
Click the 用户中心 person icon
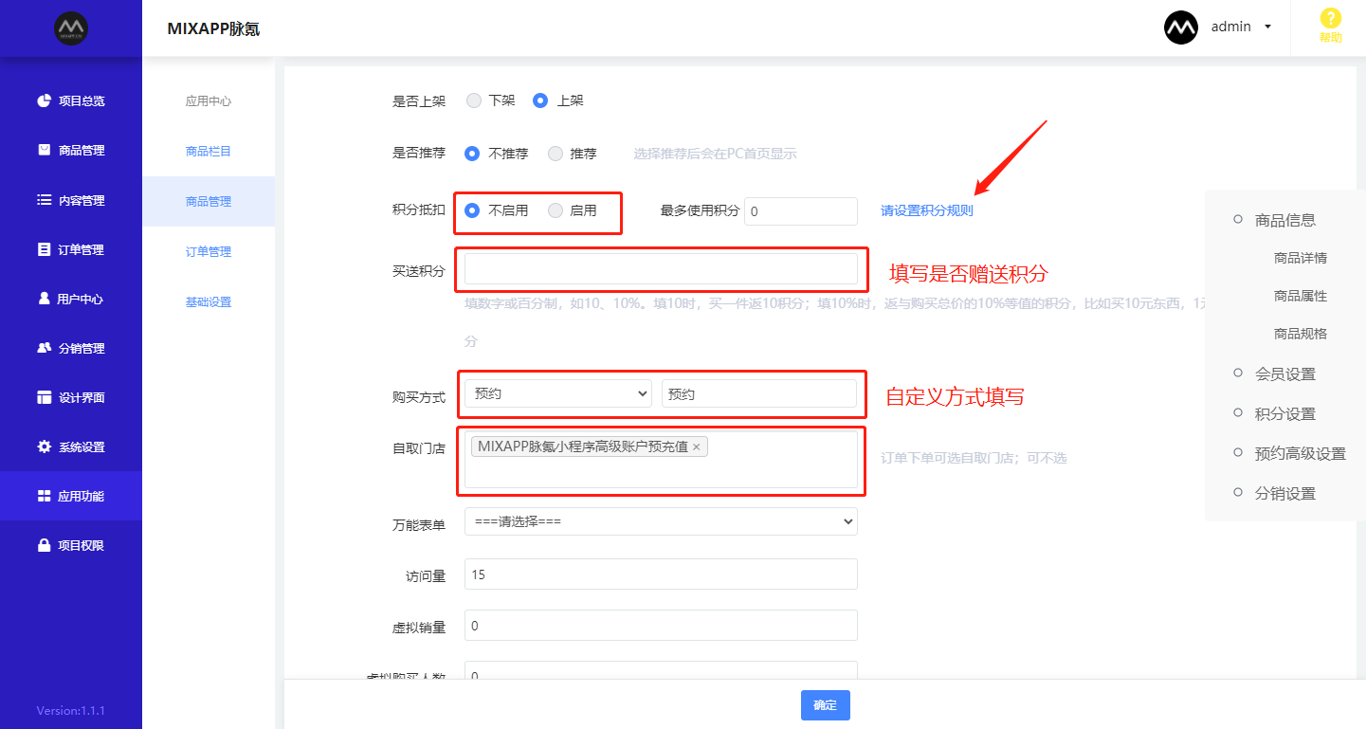[44, 299]
